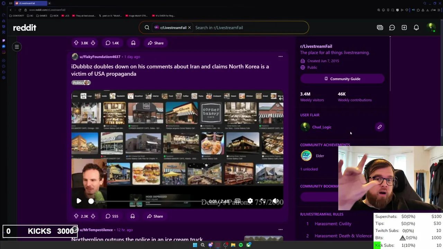Open the browser AI toolbar icon
Viewport: 443px width, 249px height.
(x=433, y=10)
